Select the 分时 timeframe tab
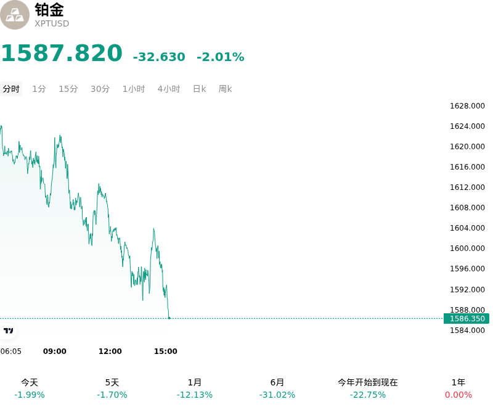 point(11,89)
